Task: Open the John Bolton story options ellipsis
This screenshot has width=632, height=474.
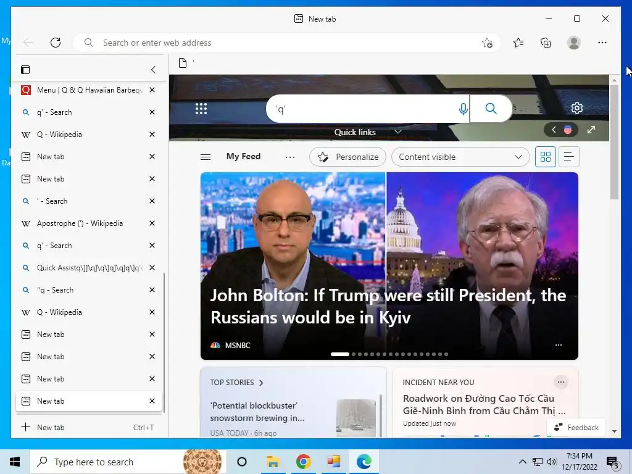Action: (558, 345)
